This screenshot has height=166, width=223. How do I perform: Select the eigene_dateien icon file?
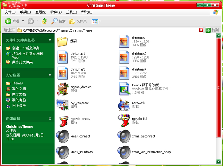point(63,89)
